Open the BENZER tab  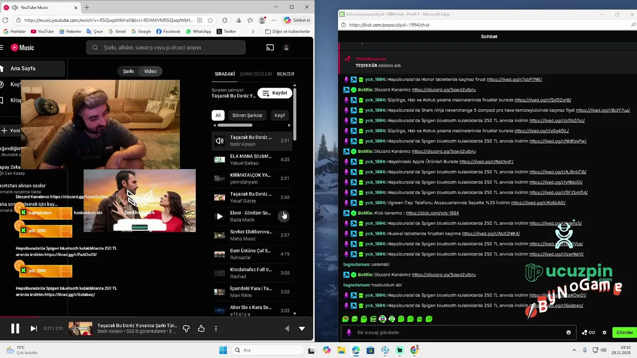286,74
